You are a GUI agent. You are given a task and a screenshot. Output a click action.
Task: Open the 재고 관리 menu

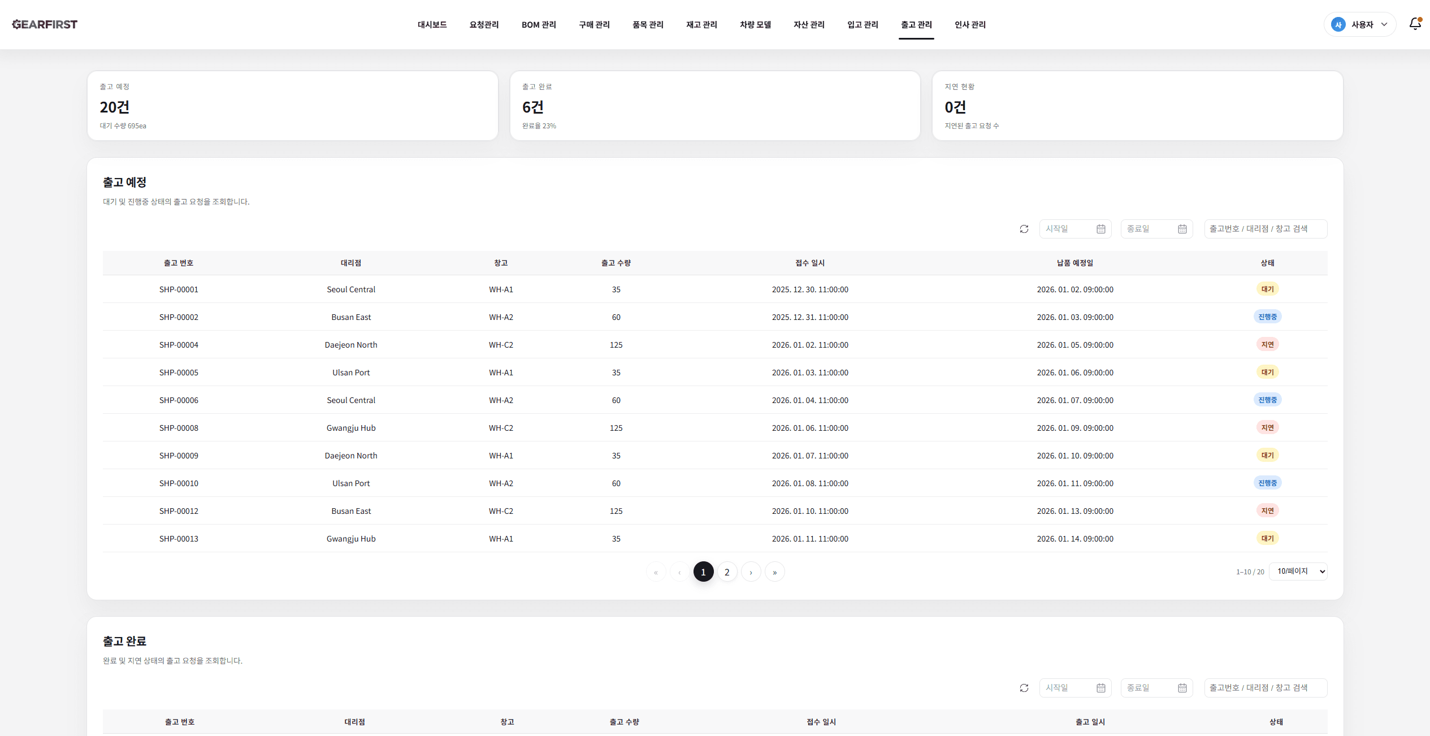tap(701, 24)
